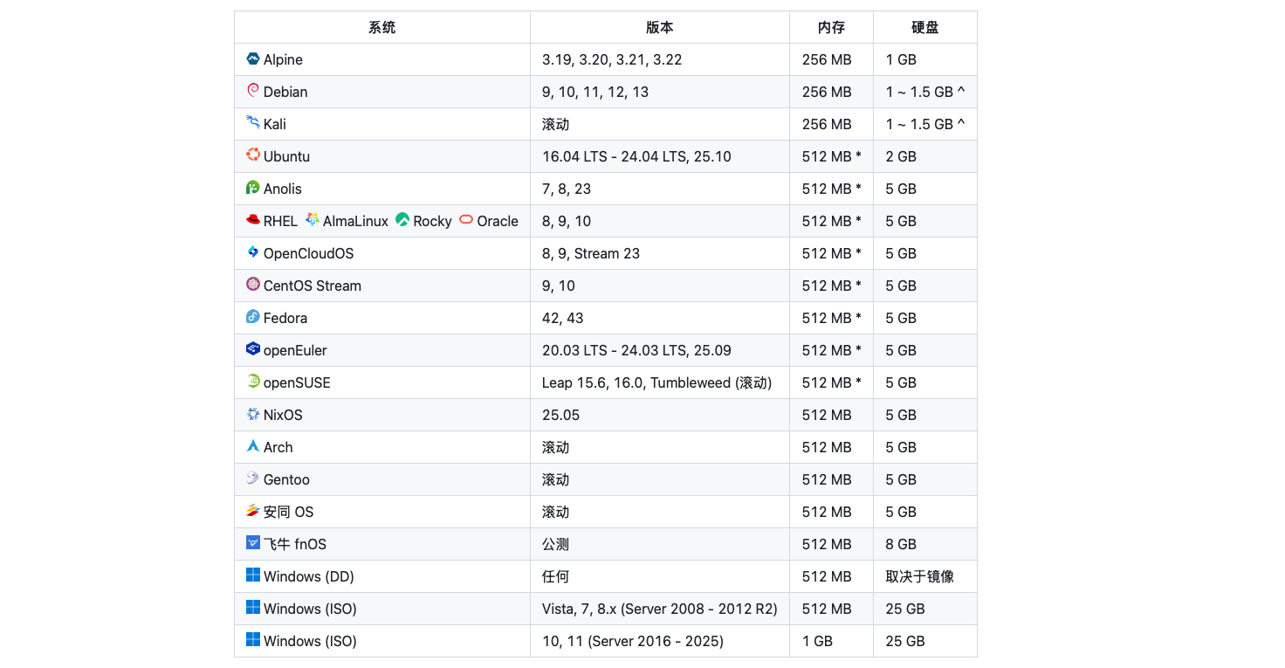1285x668 pixels.
Task: Click the Alpine Linux logo icon
Action: click(251, 59)
